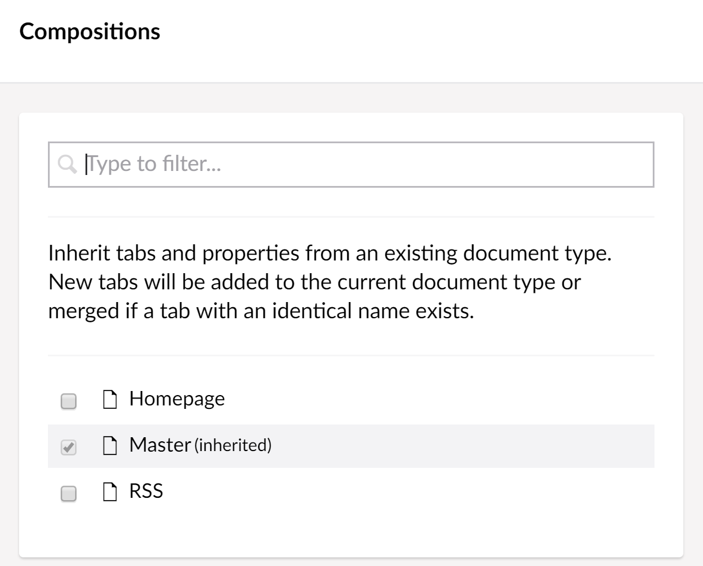The height and width of the screenshot is (566, 703).
Task: Click the Compositions panel heading
Action: [x=90, y=31]
